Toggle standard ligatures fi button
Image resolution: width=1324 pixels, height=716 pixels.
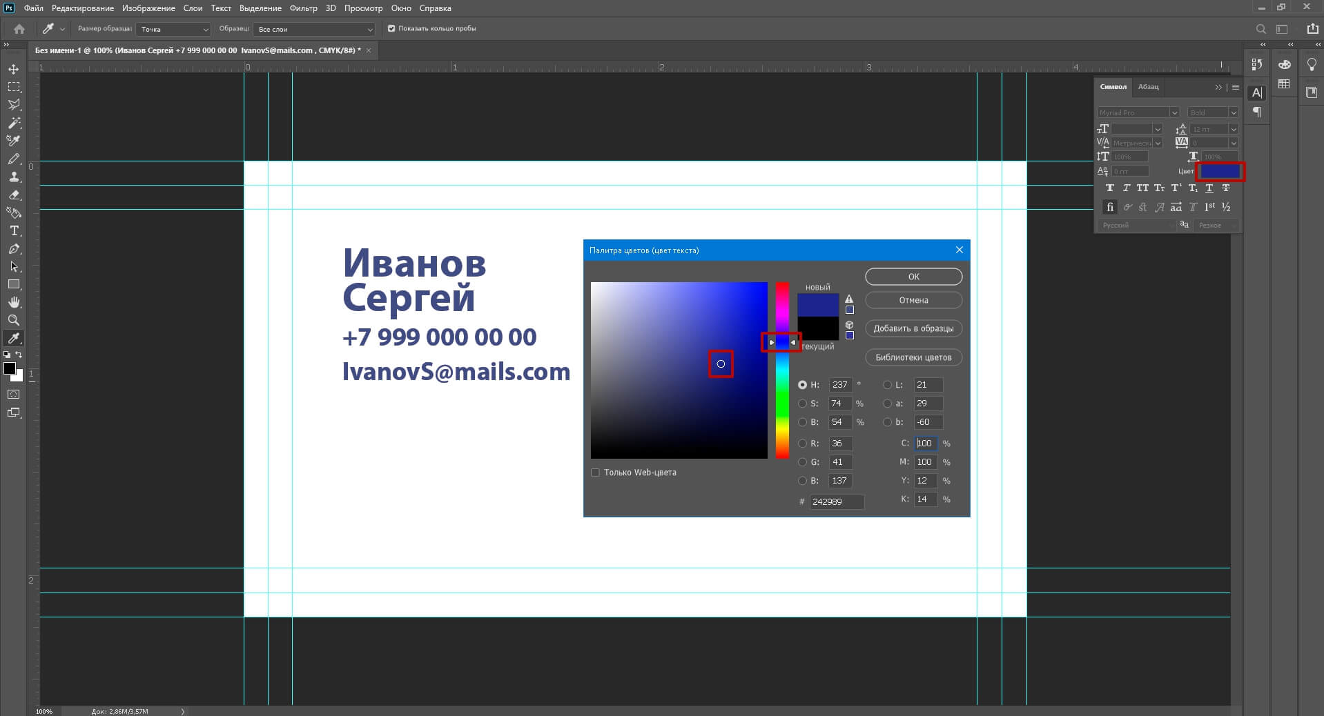coord(1110,207)
